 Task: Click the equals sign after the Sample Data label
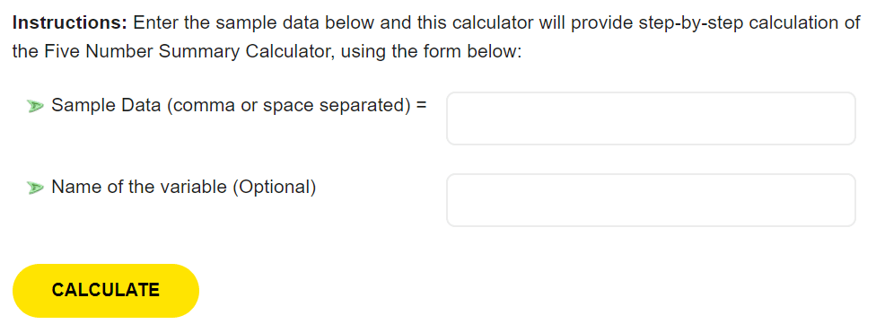pyautogui.click(x=421, y=105)
